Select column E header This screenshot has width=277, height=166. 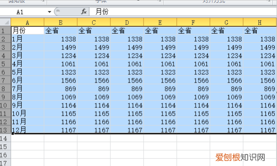click(160, 23)
